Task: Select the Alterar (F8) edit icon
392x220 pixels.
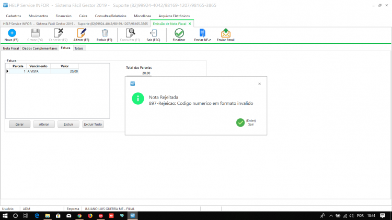Action: (x=82, y=33)
